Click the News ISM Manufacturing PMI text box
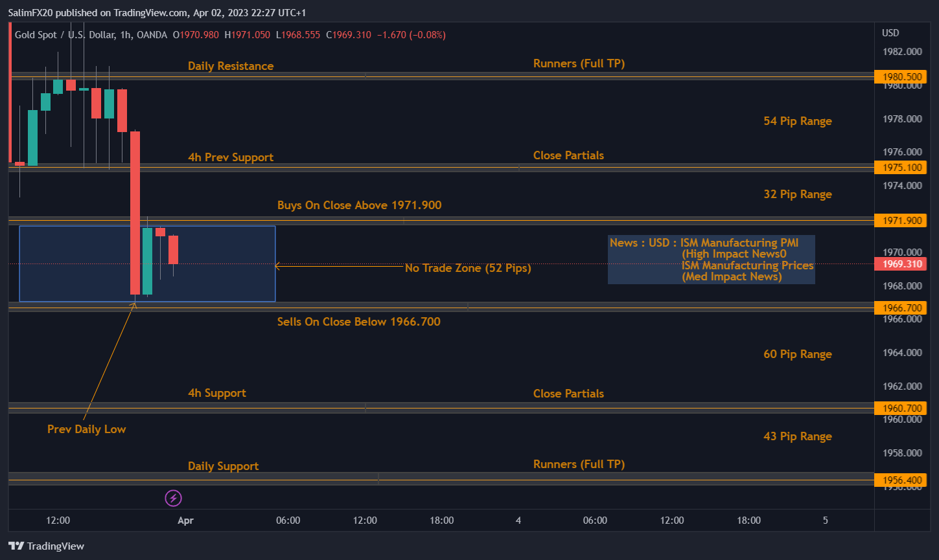The height and width of the screenshot is (560, 939). coord(711,259)
